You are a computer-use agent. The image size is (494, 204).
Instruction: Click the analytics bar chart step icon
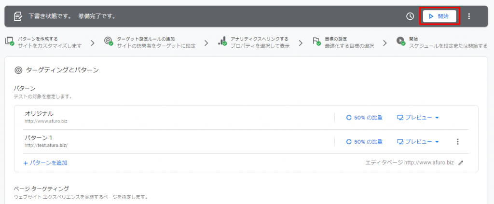[x=222, y=41]
